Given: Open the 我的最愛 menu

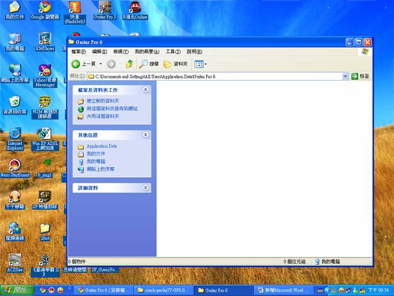Looking at the screenshot, I should [147, 52].
